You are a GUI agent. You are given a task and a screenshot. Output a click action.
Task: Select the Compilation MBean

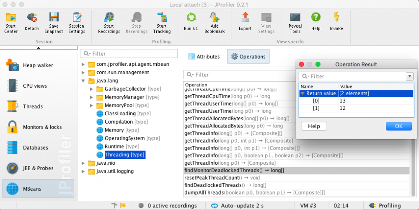[x=122, y=122]
